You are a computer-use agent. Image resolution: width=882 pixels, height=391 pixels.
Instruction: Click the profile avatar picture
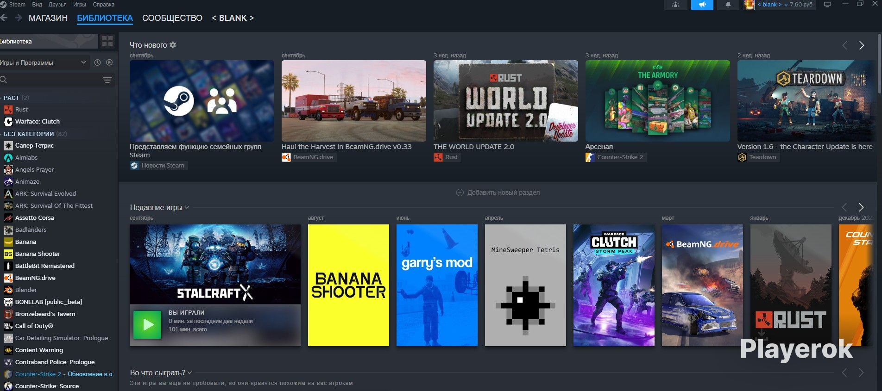point(749,5)
